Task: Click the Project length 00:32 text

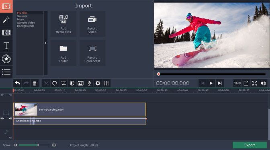Action: pyautogui.click(x=84, y=145)
